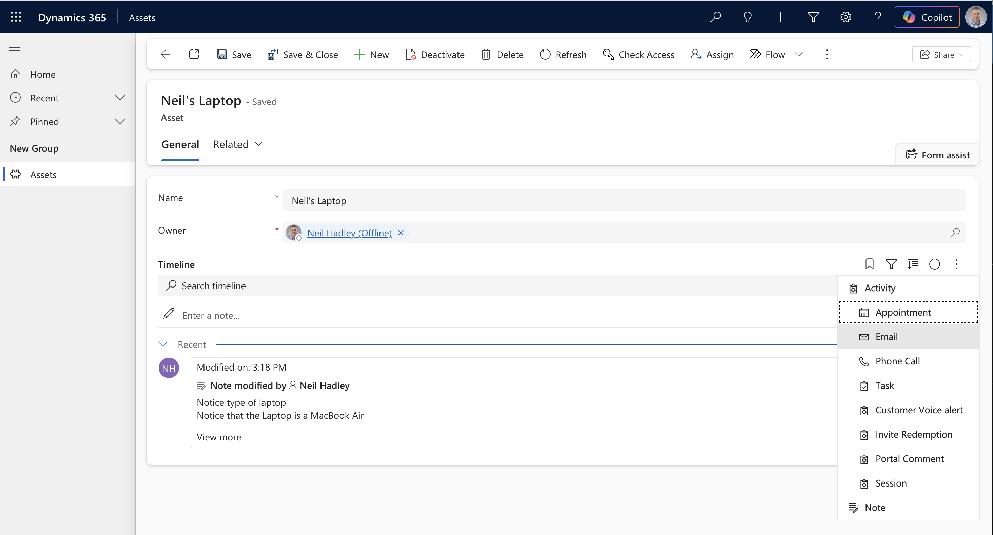Open the Copilot pane
Screen dimensions: 993x535
pyautogui.click(x=927, y=17)
